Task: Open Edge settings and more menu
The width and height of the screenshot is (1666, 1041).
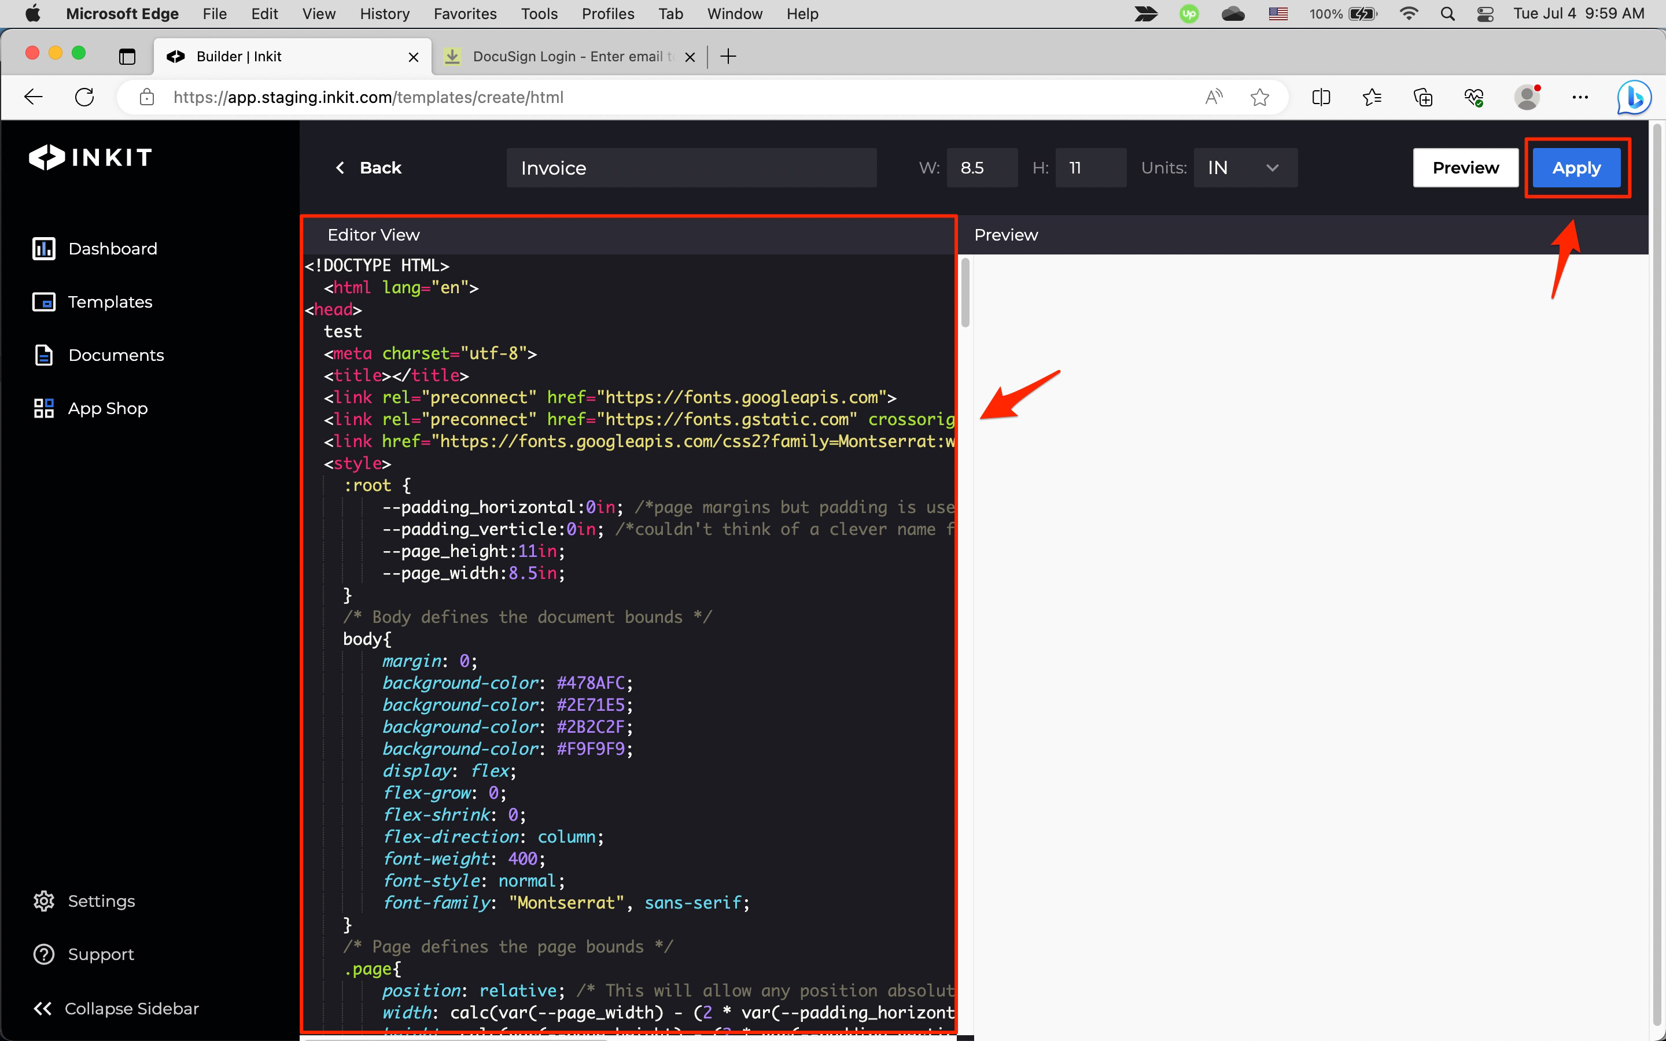Action: coord(1580,97)
